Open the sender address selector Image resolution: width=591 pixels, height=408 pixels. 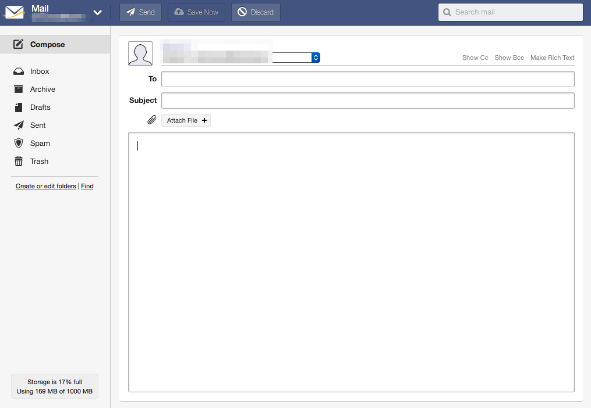click(314, 58)
